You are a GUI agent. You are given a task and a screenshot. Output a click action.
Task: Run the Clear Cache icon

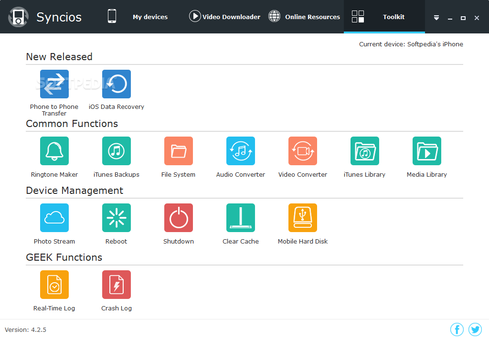(x=241, y=217)
